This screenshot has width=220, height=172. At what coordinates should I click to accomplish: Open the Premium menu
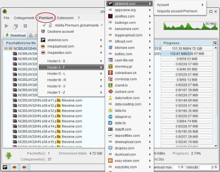coord(46,18)
